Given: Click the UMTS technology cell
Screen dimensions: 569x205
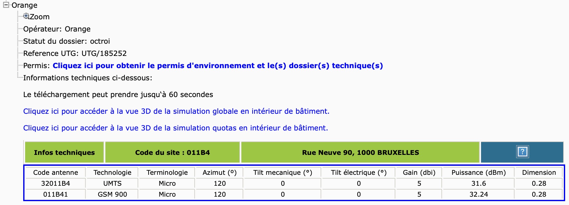Looking at the screenshot, I should click(112, 183).
